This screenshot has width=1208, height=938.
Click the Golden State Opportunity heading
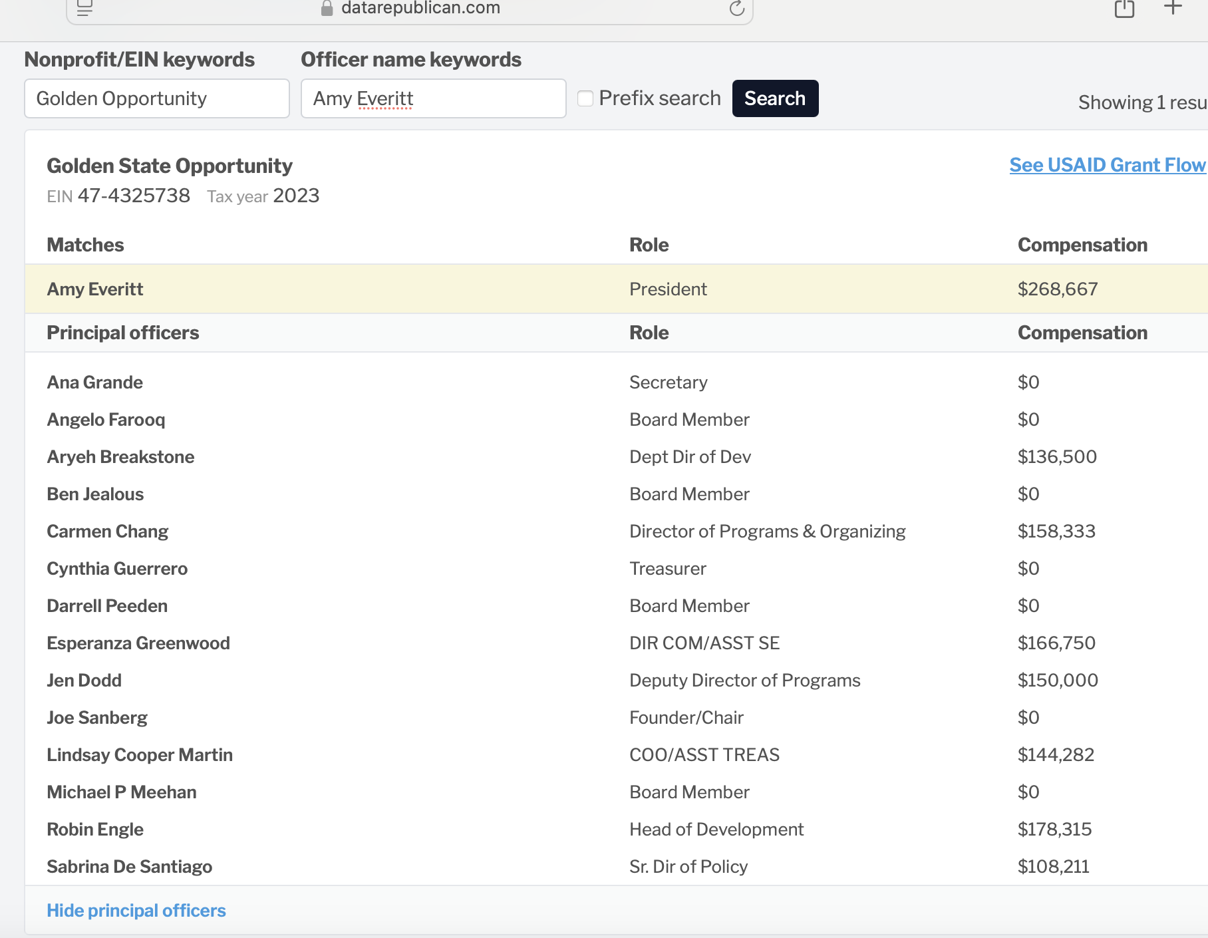click(170, 166)
